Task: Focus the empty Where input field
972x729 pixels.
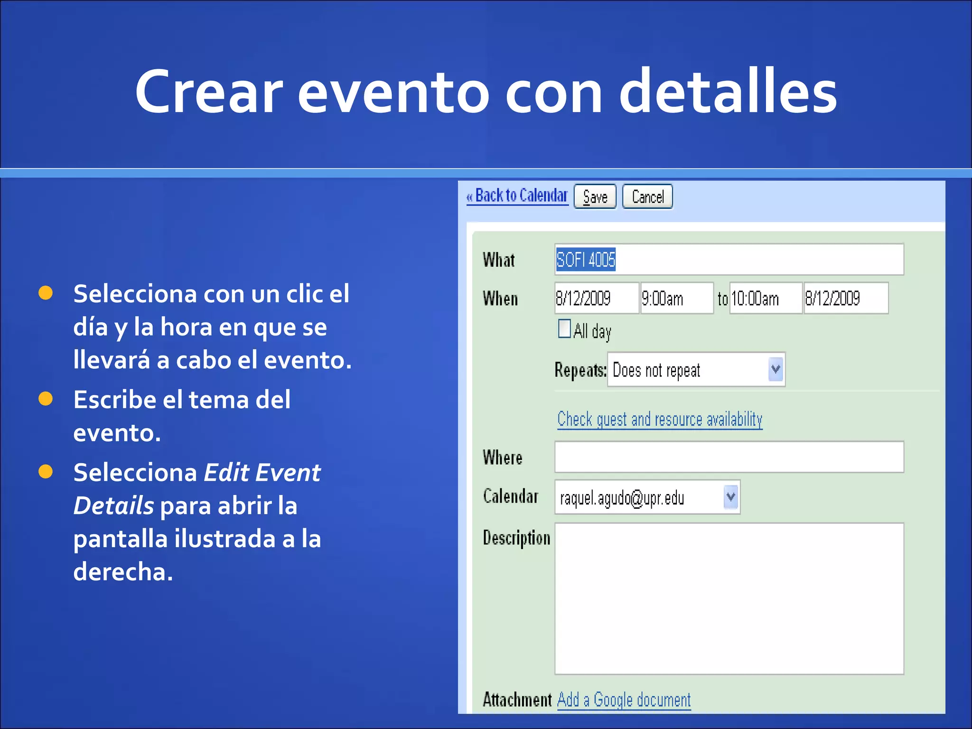Action: pos(729,457)
